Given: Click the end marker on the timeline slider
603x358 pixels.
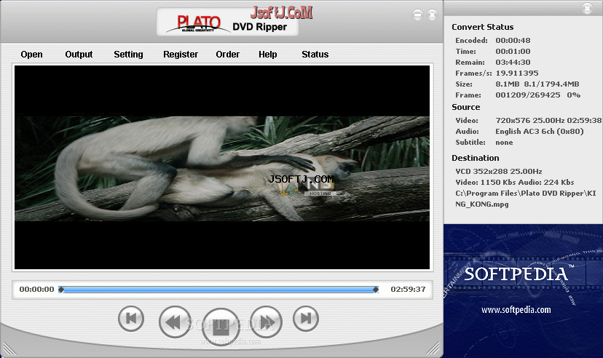Looking at the screenshot, I should click(x=376, y=290).
